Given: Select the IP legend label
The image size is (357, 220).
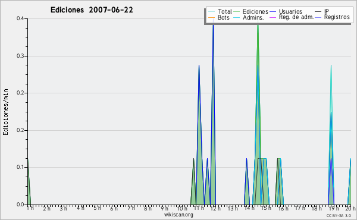Looking at the screenshot, I should coord(327,11).
